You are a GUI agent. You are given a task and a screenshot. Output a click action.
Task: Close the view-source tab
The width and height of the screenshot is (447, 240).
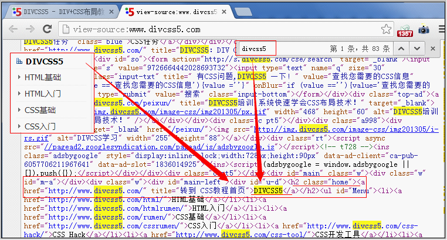coord(231,11)
